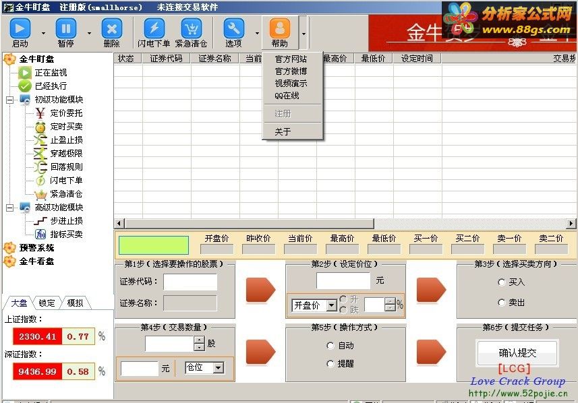
Task: Switch to the 模拟 tab
Action: (x=75, y=303)
